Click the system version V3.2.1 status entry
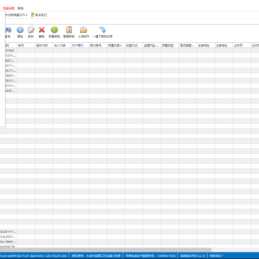259x259 pixels. (192, 256)
